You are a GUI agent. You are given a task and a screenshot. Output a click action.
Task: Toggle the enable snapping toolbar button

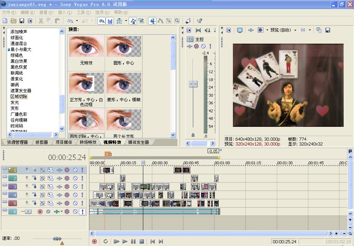pos(101,21)
